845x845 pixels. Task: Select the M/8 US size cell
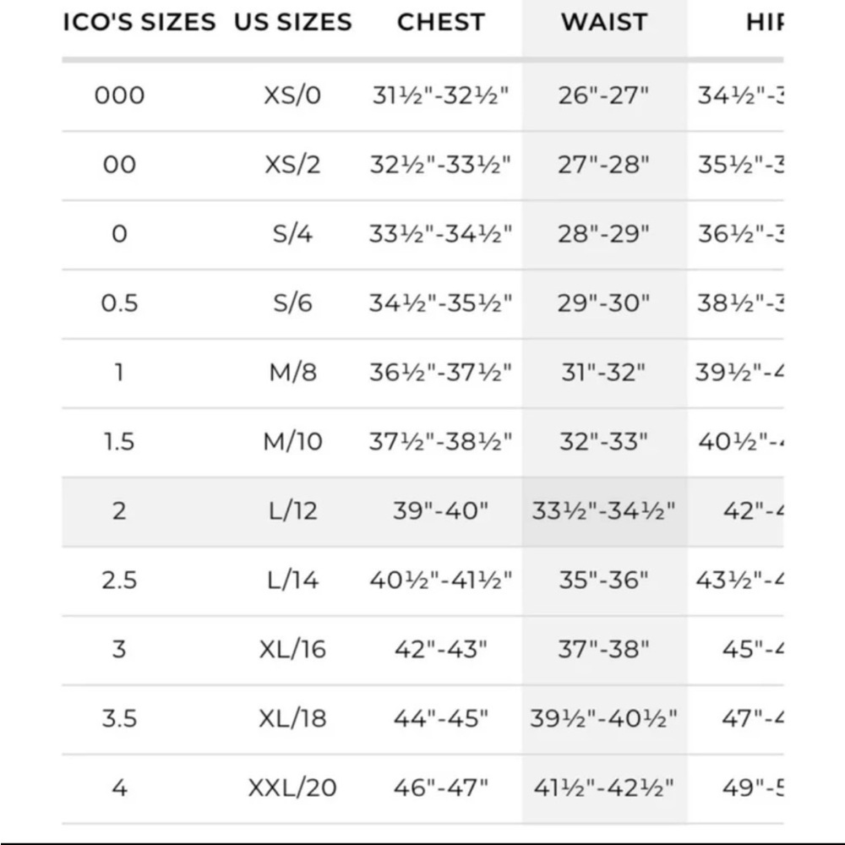292,372
